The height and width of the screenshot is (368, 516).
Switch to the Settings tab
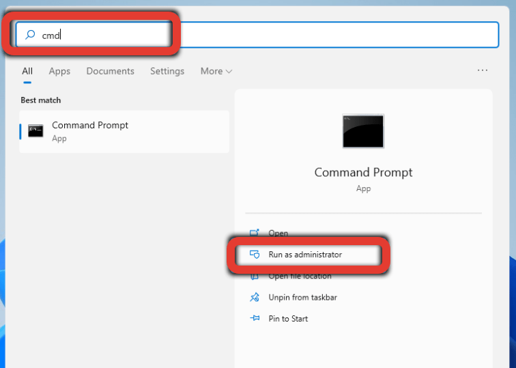(167, 71)
